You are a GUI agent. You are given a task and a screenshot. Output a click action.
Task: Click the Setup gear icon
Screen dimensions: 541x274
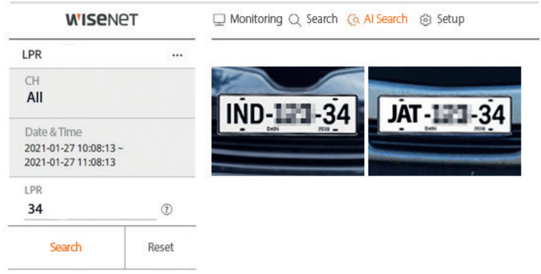tap(425, 20)
